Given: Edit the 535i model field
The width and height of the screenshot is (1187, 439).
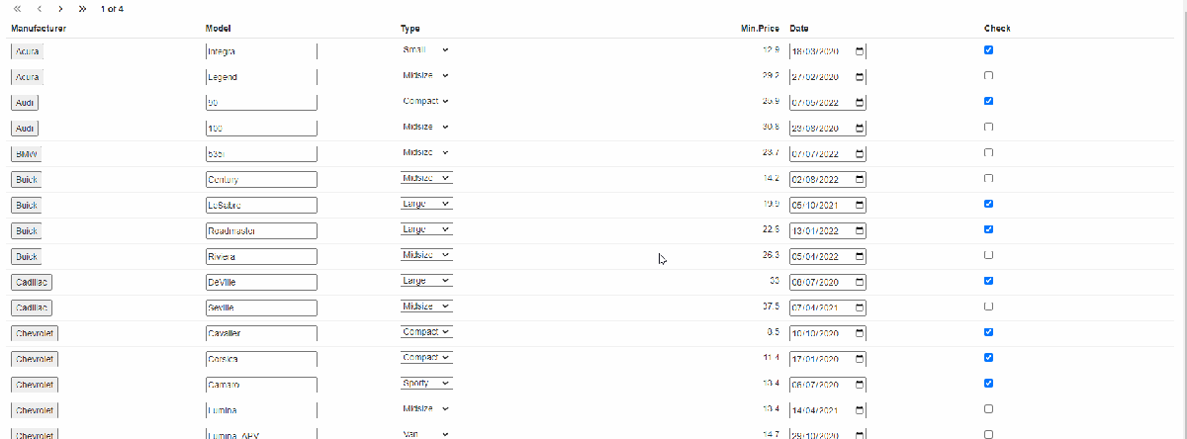Looking at the screenshot, I should [261, 154].
